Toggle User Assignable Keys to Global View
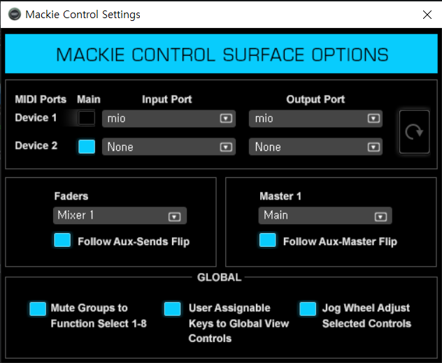Image resolution: width=442 pixels, height=363 pixels. (172, 309)
